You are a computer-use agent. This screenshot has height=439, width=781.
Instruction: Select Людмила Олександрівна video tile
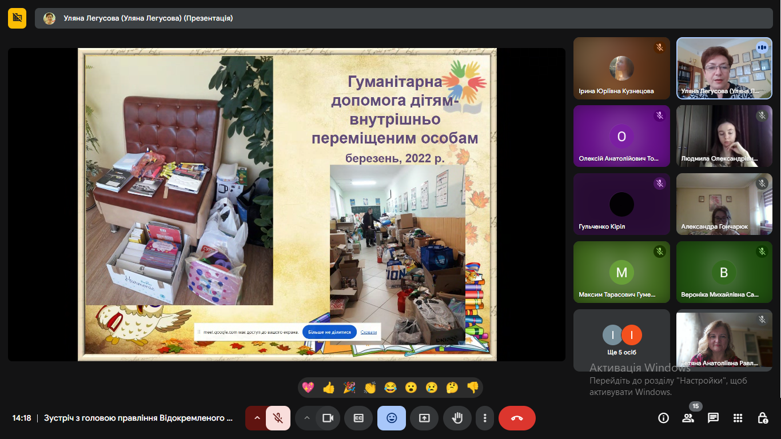tap(724, 136)
